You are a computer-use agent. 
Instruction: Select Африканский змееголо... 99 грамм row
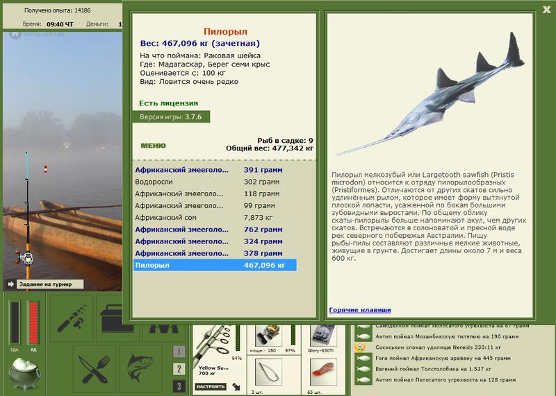point(215,205)
